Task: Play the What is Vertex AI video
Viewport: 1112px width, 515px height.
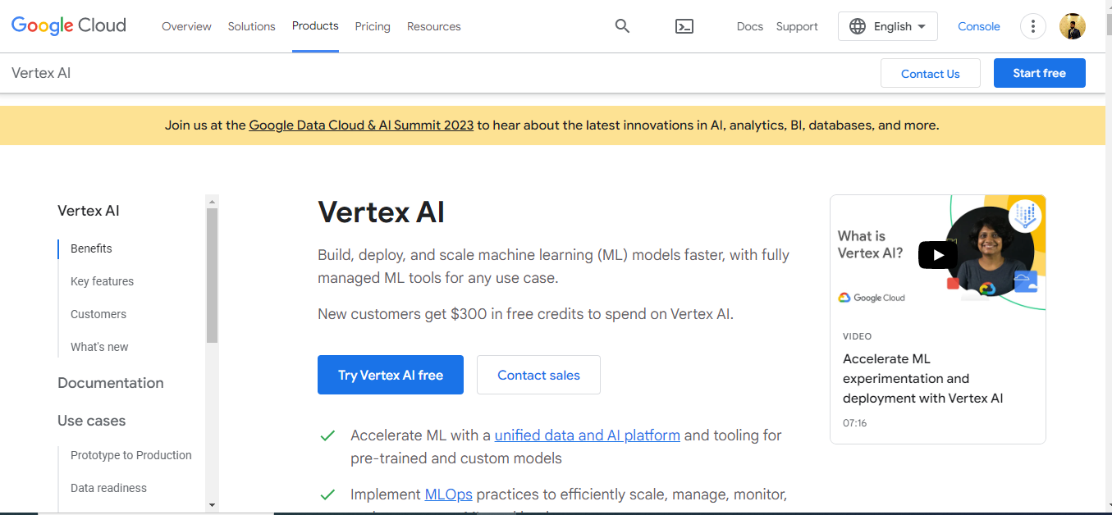Action: (x=938, y=254)
